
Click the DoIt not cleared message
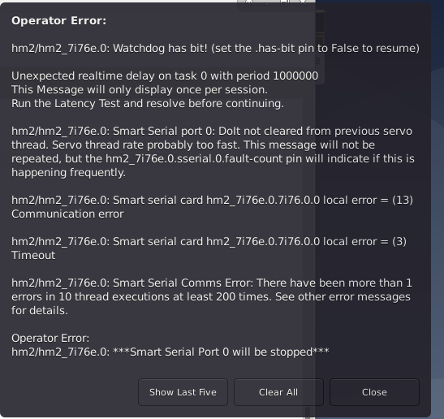point(213,152)
